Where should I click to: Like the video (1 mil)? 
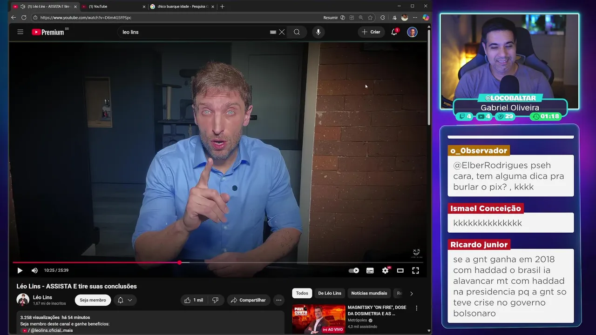click(x=193, y=300)
